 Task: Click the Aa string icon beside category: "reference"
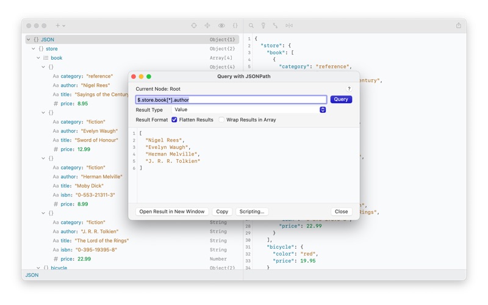[x=56, y=76]
